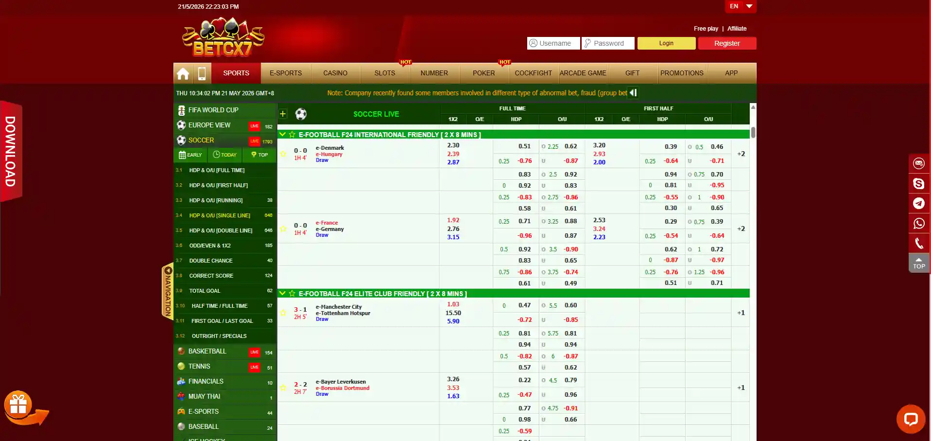Open the live chat bubble

911,419
